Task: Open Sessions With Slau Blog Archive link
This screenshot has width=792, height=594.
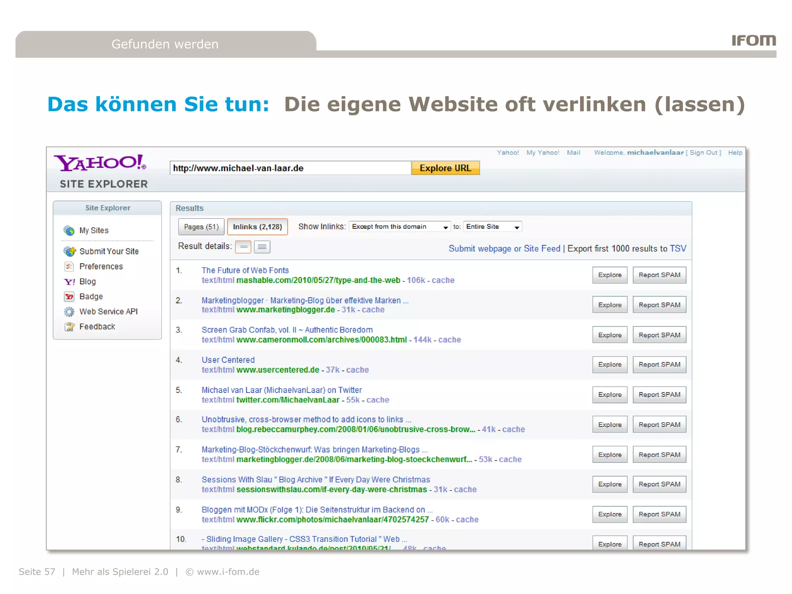Action: [x=316, y=480]
